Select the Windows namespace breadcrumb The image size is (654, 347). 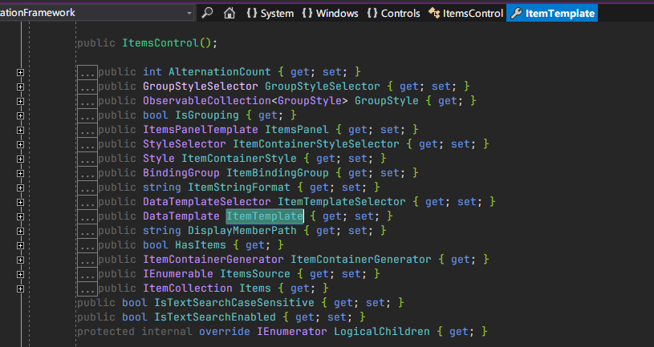click(330, 14)
